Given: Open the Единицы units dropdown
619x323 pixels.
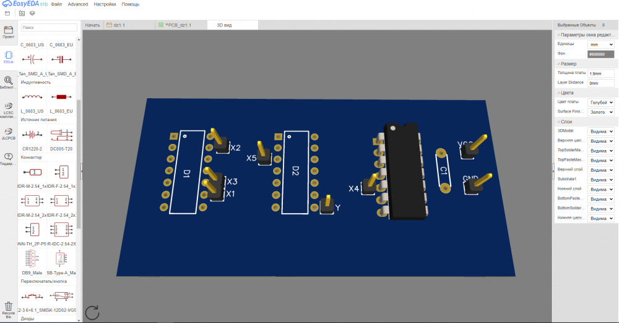Looking at the screenshot, I should point(600,44).
